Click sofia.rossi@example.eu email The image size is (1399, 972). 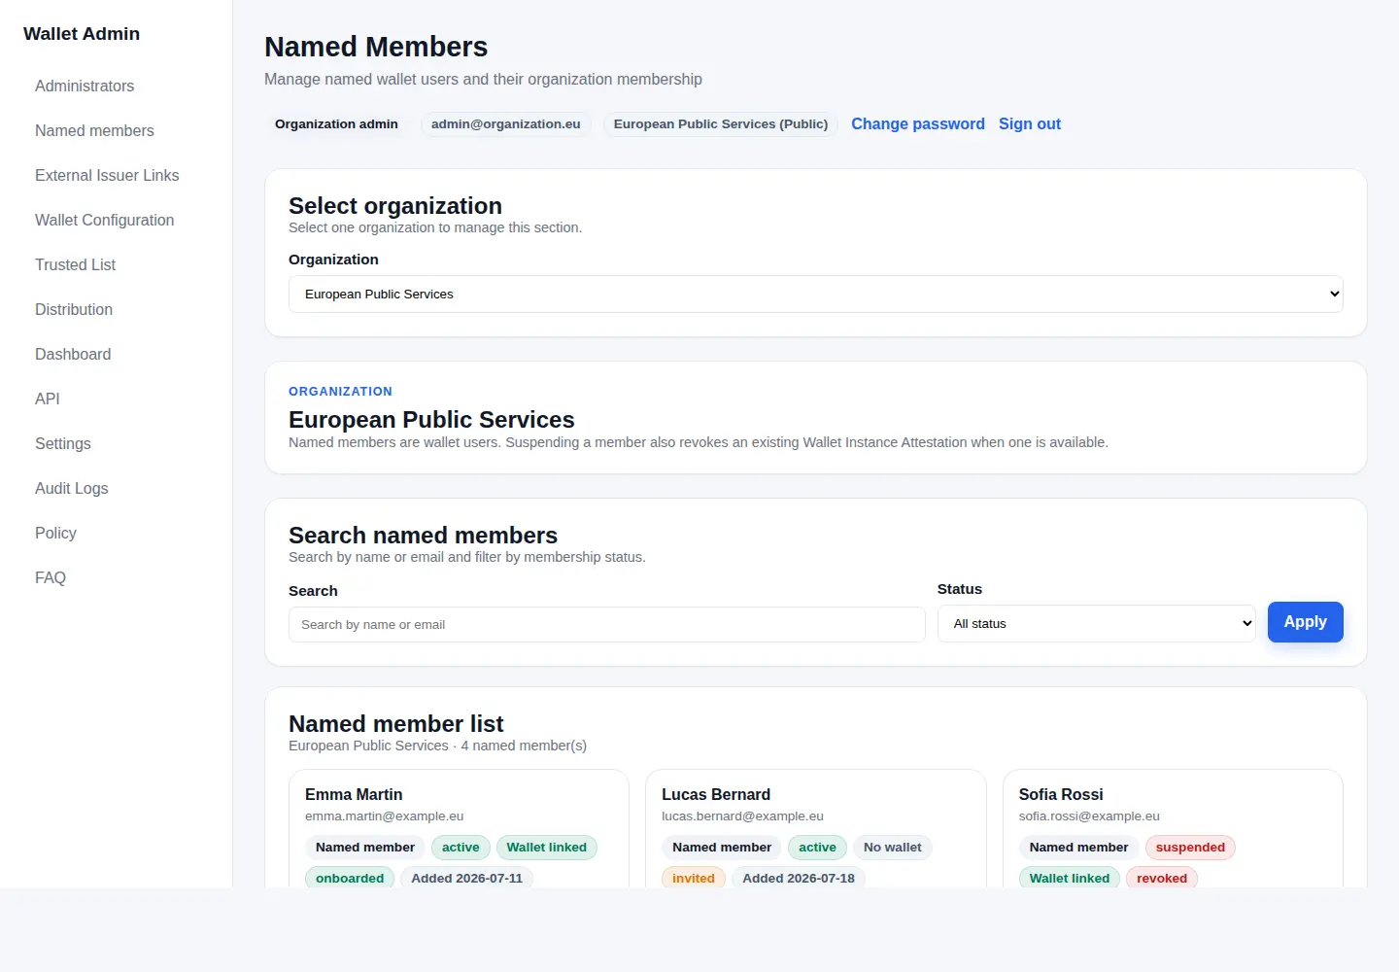(x=1089, y=816)
